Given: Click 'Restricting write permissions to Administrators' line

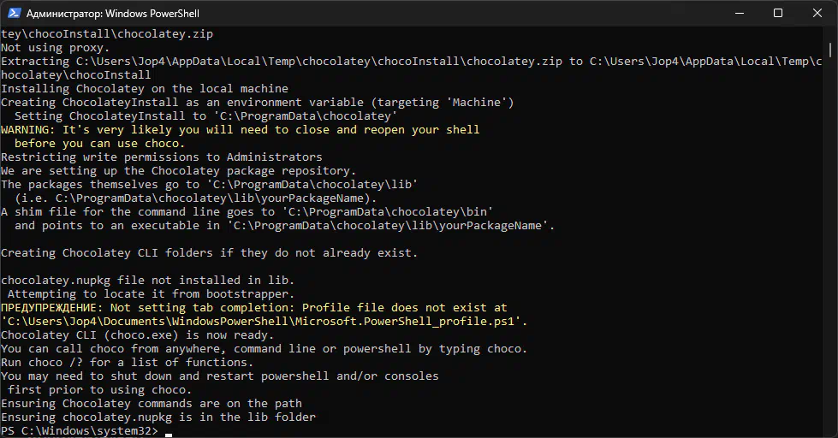Looking at the screenshot, I should tap(162, 157).
